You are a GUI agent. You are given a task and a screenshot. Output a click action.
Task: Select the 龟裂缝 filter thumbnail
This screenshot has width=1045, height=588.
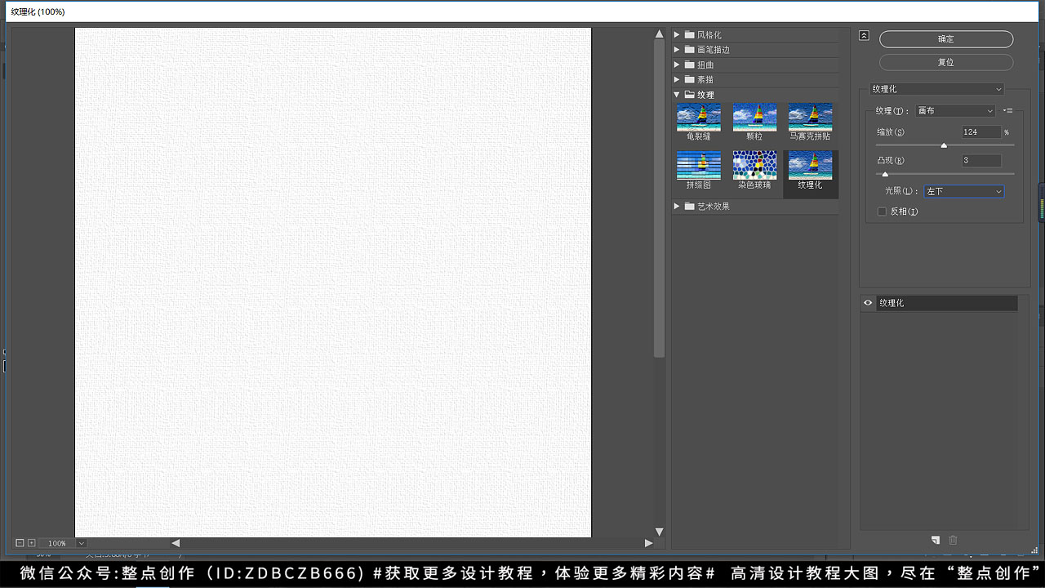click(699, 118)
